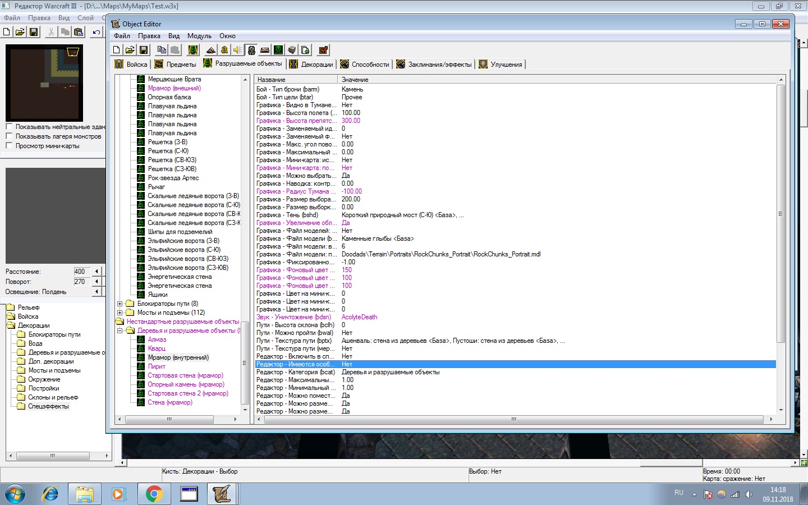Screen dimensions: 808x505
Task: Expand the 'Блокираторы пути (8)' tree folder
Action: click(120, 304)
